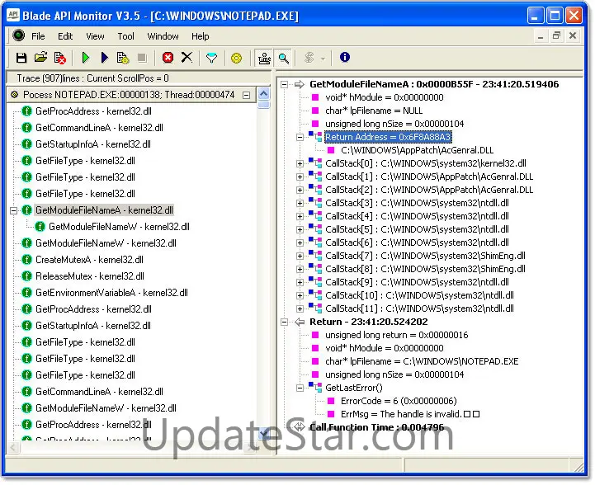Image resolution: width=595 pixels, height=485 pixels.
Task: Click the green icon beside CreateMutexA
Action: 26,260
